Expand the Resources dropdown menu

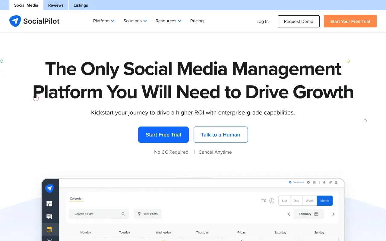(168, 21)
